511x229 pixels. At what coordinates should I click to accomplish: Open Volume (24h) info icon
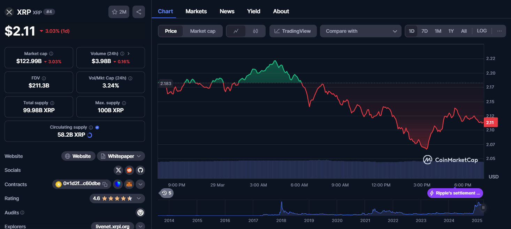122,54
